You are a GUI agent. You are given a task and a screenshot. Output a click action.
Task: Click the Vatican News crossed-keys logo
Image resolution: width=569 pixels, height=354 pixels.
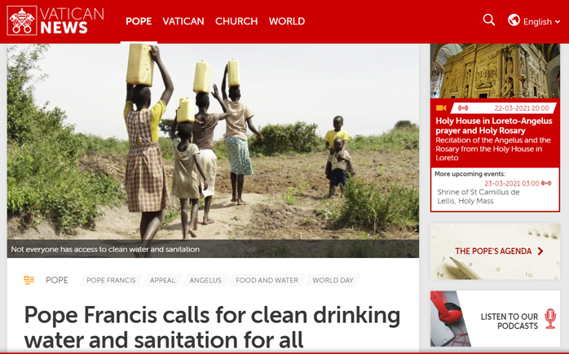pos(22,20)
